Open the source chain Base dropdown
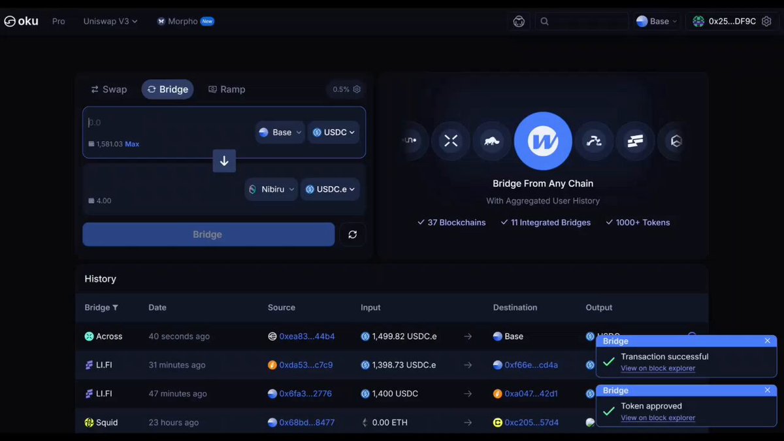 pos(280,132)
